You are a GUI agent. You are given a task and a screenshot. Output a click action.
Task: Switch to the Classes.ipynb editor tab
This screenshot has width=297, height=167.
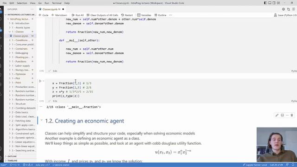52,9
